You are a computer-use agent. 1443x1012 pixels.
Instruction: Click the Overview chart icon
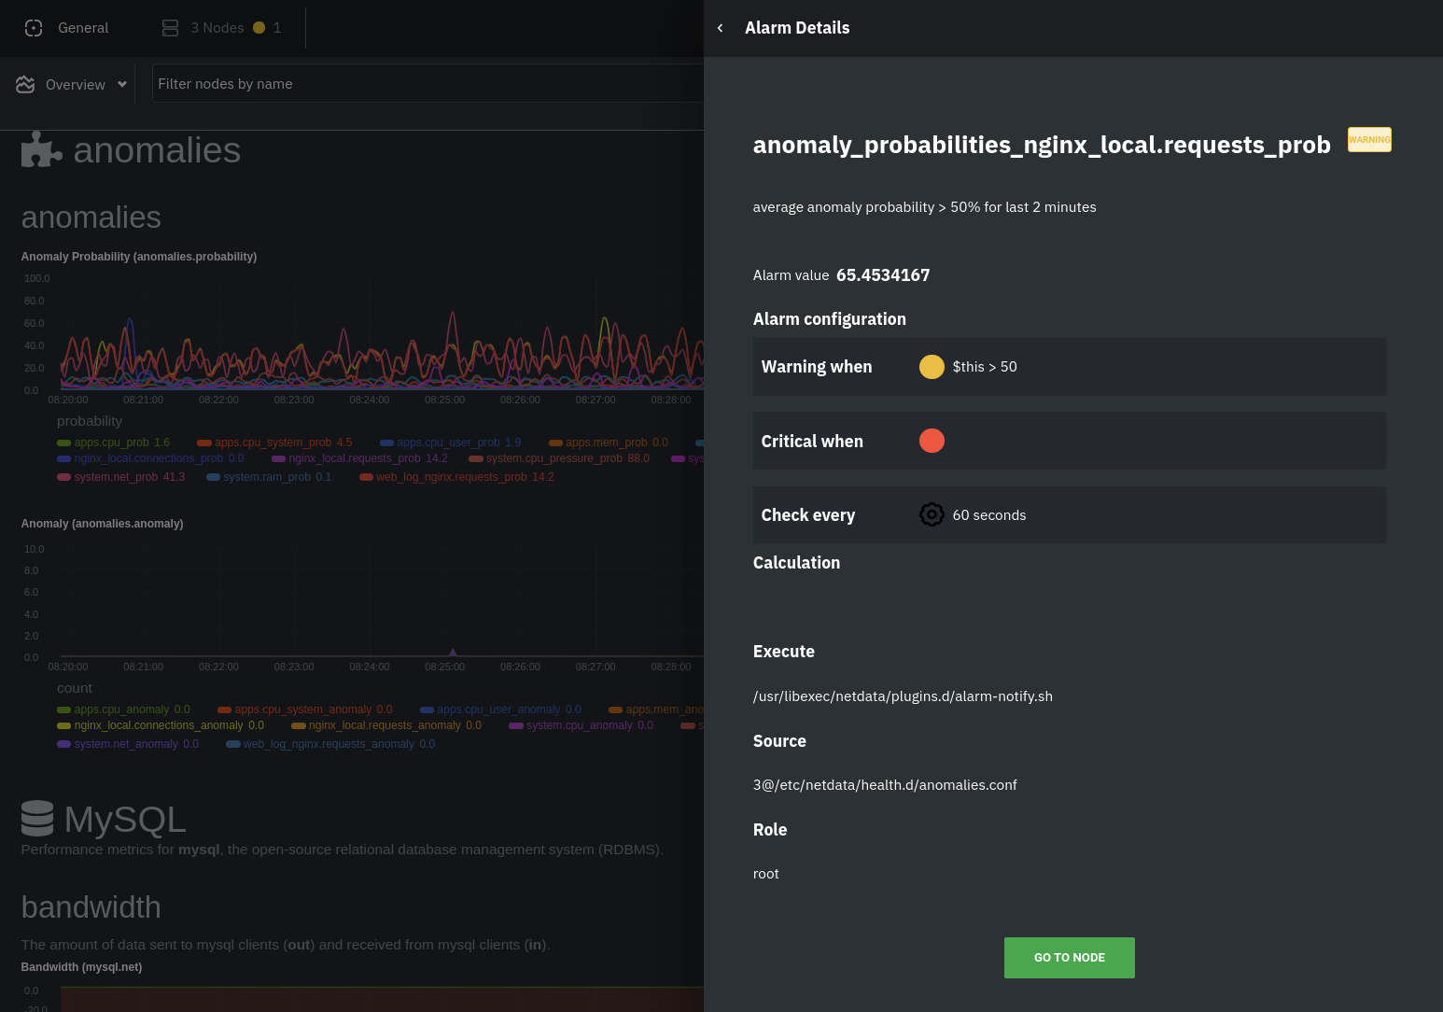(25, 84)
